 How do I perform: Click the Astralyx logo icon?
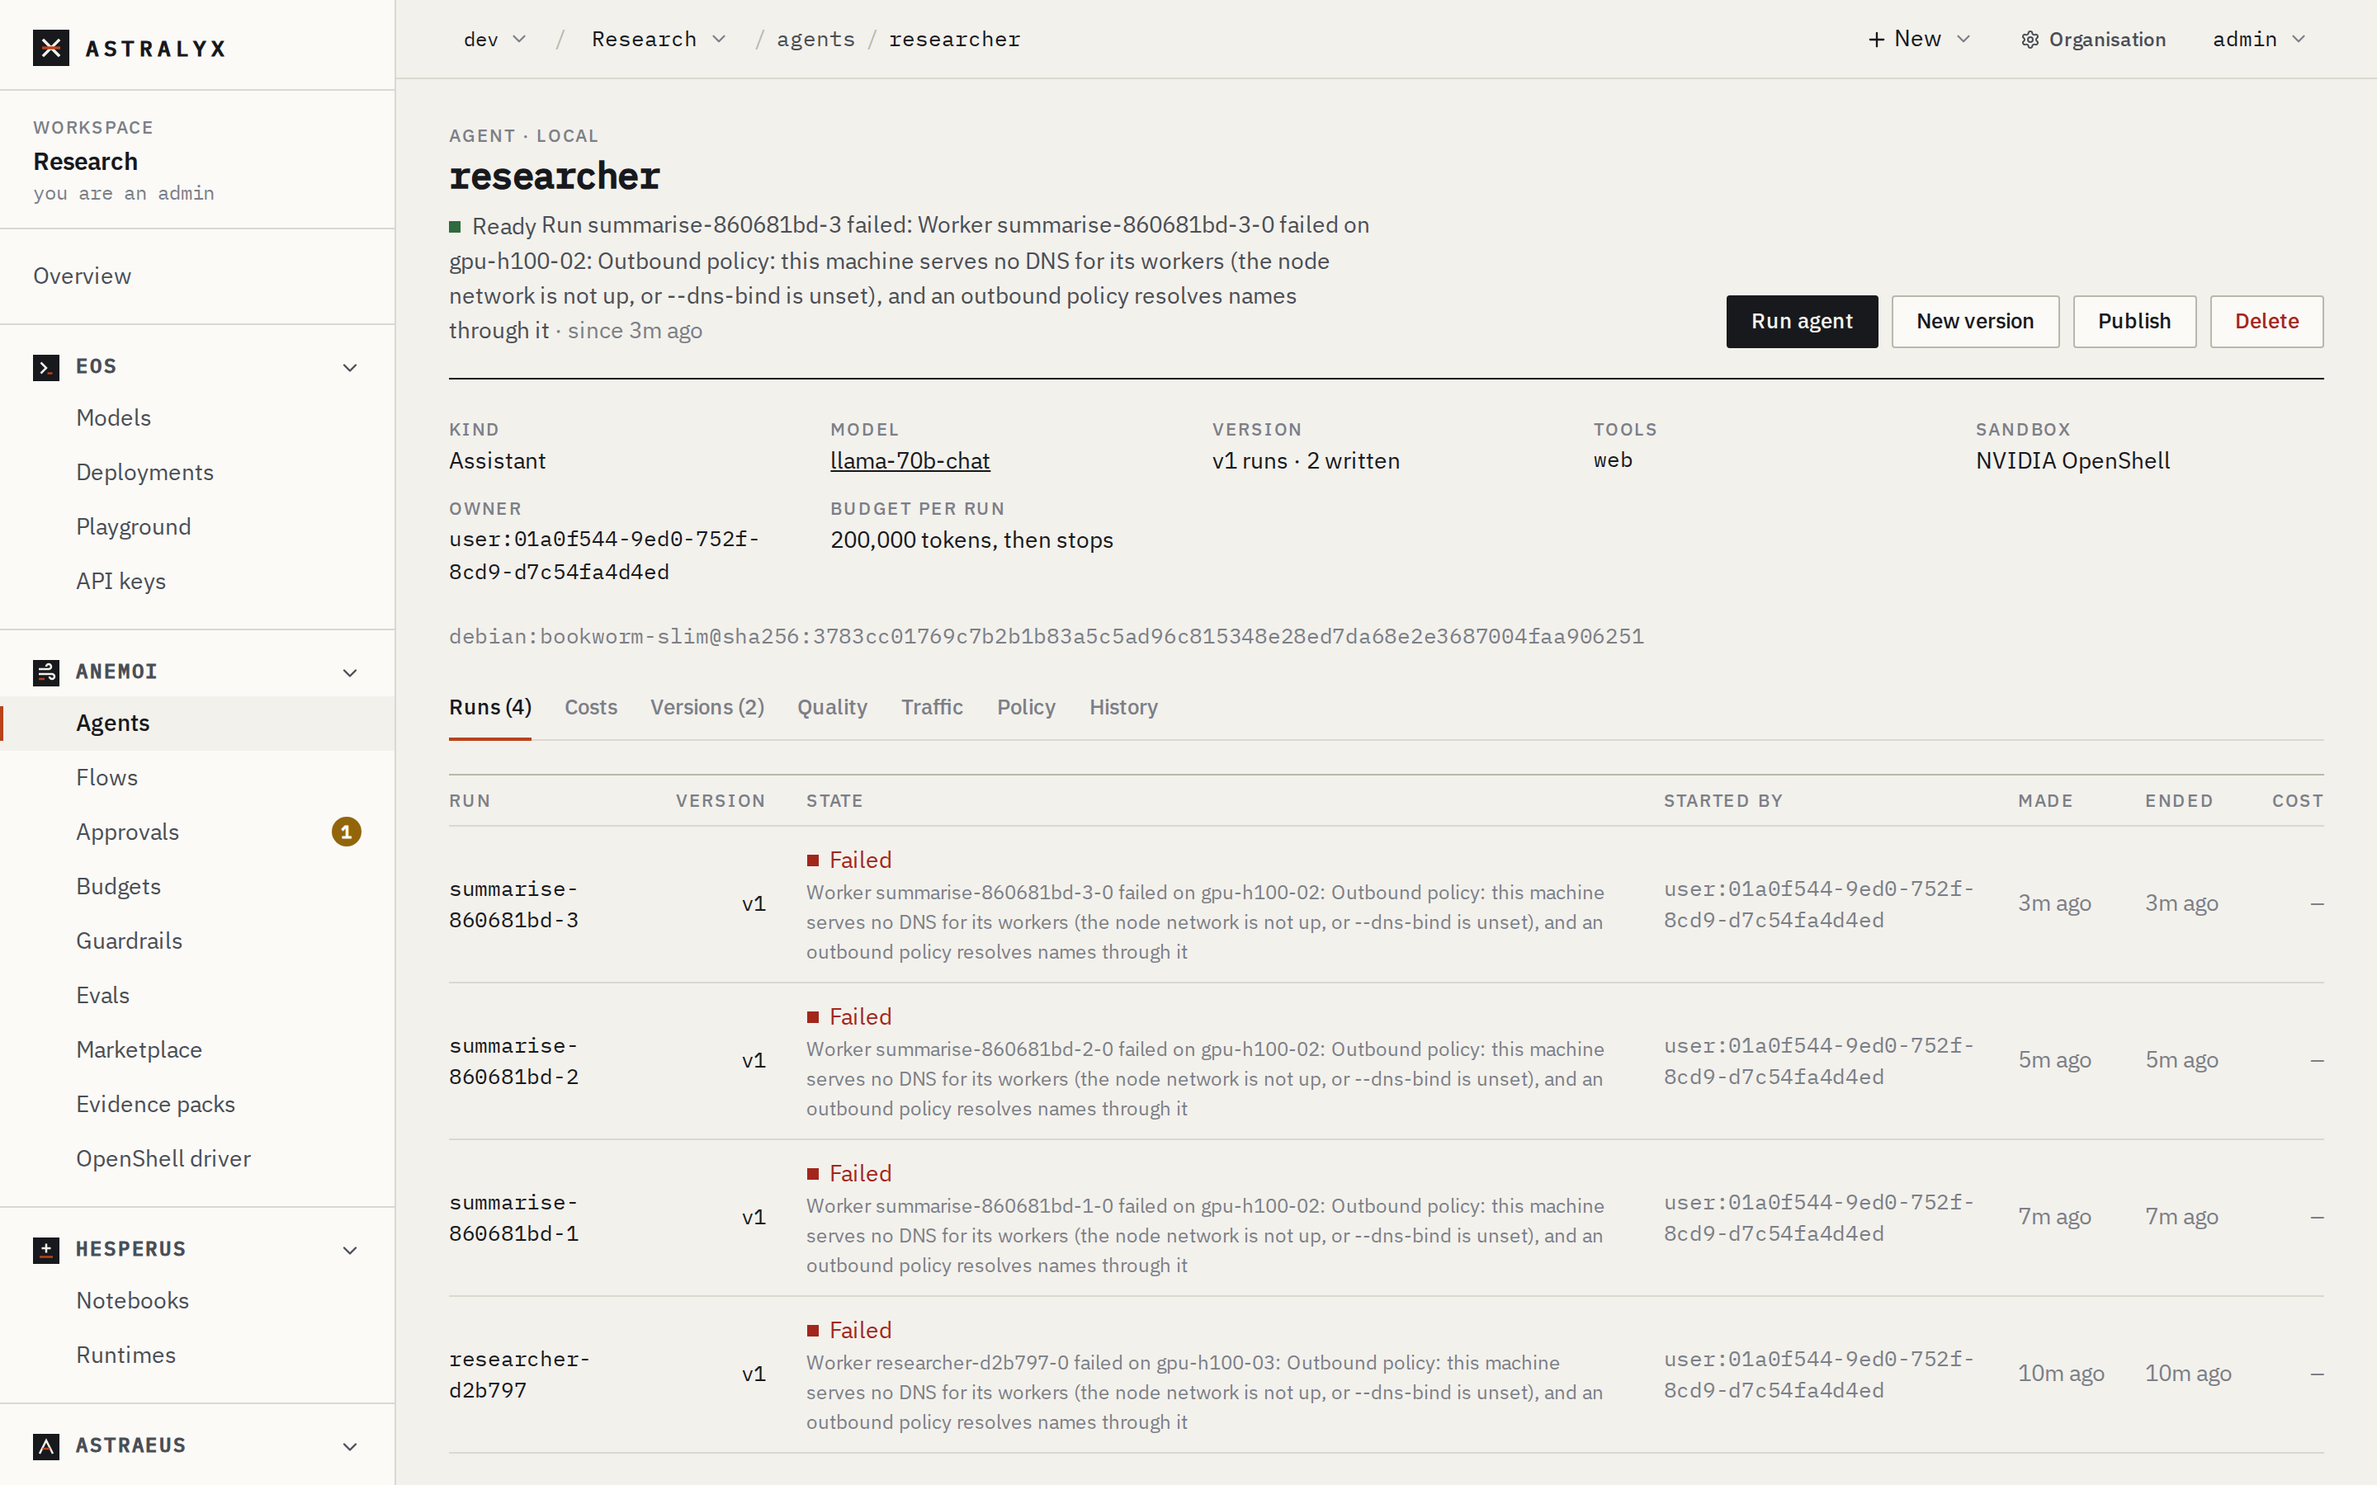[x=51, y=47]
